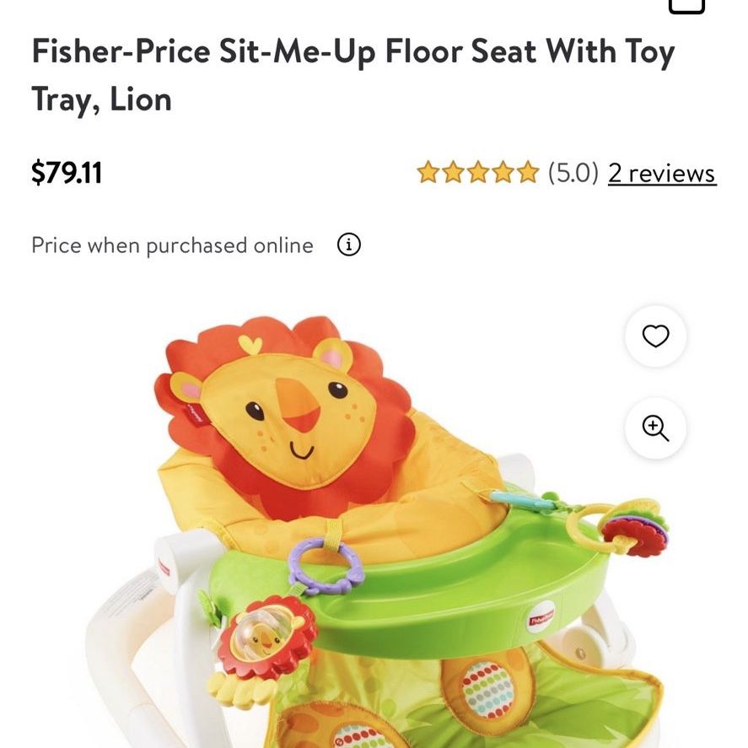Tap the red flower teether toy
The width and height of the screenshot is (748, 748).
click(x=634, y=530)
